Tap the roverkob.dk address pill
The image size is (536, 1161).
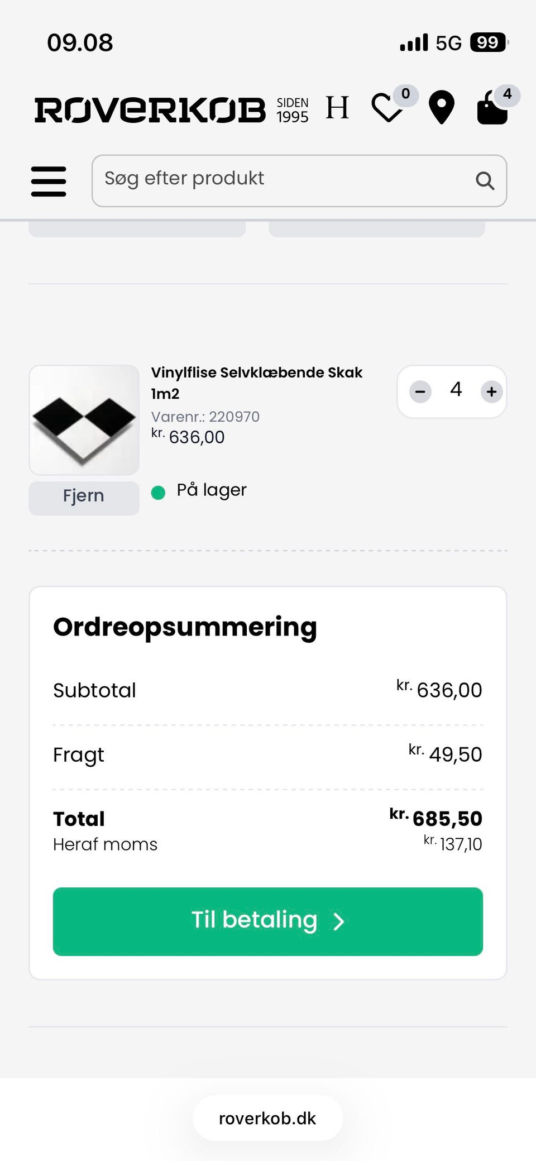tap(267, 1118)
